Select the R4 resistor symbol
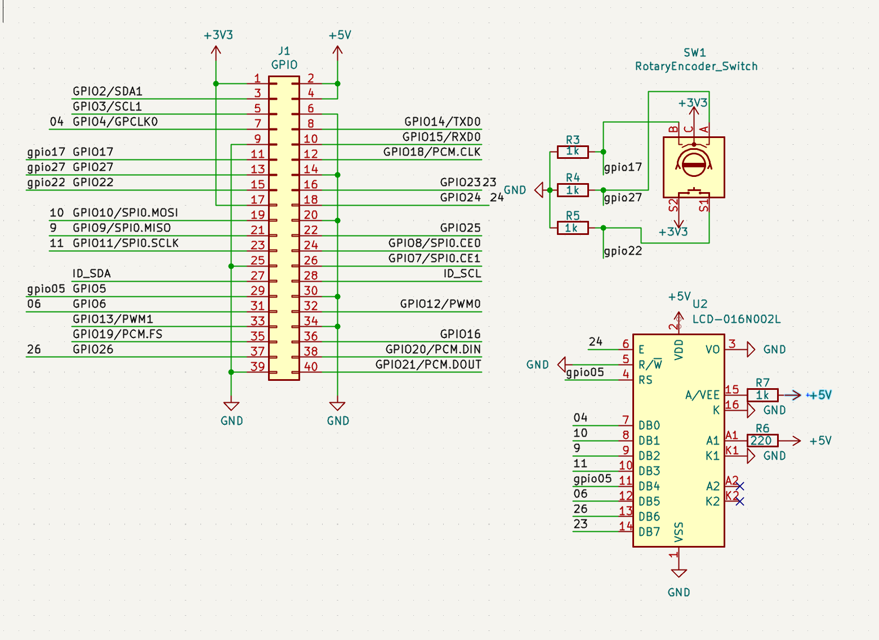879x640 pixels. (573, 190)
